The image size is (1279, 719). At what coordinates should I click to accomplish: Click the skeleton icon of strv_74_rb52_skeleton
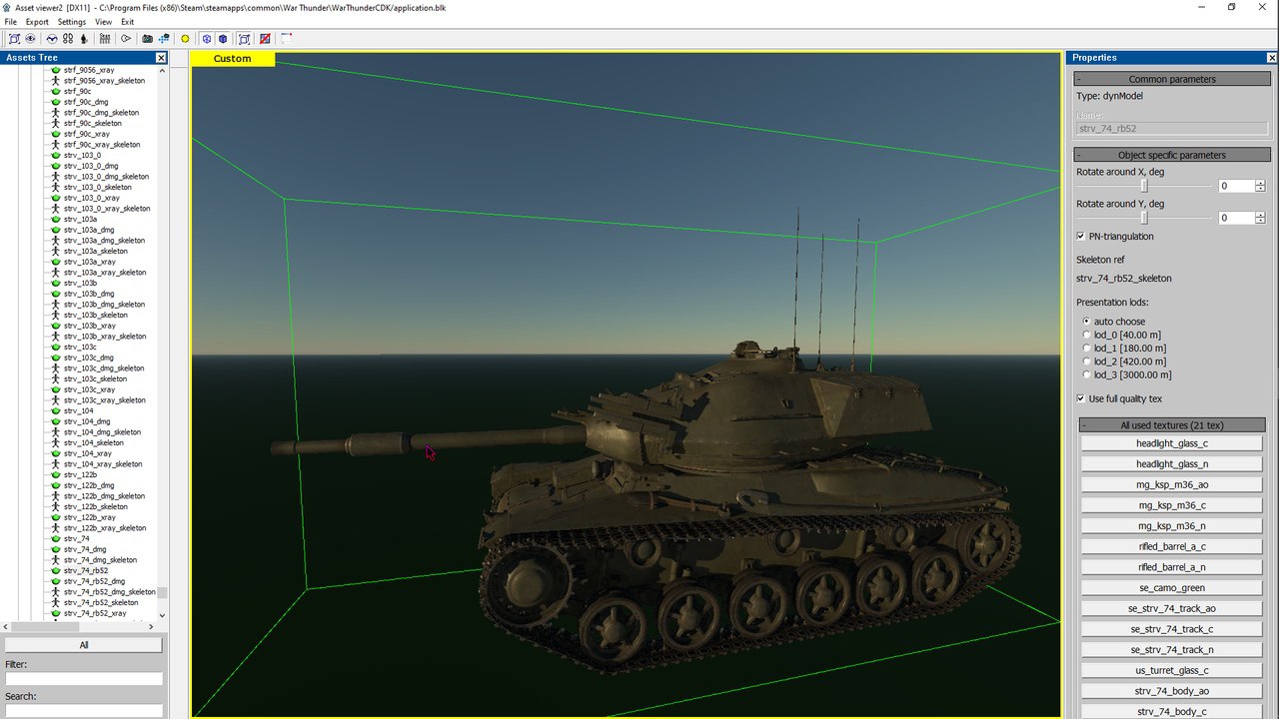click(56, 602)
